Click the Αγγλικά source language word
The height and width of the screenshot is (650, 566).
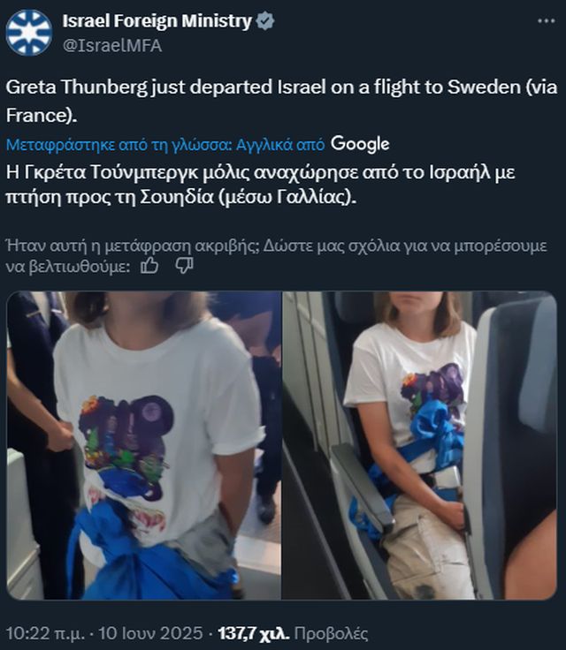(259, 145)
